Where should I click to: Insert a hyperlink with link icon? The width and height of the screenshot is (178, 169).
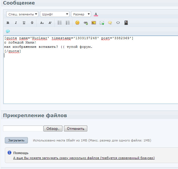pyautogui.click(x=86, y=23)
